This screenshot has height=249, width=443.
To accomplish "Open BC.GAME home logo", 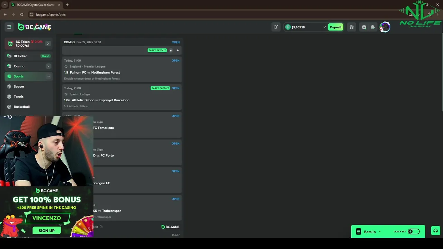I will point(35,27).
